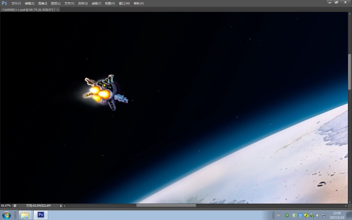The height and width of the screenshot is (220, 352).
Task: Click the green USB device tray icon
Action: [287, 215]
